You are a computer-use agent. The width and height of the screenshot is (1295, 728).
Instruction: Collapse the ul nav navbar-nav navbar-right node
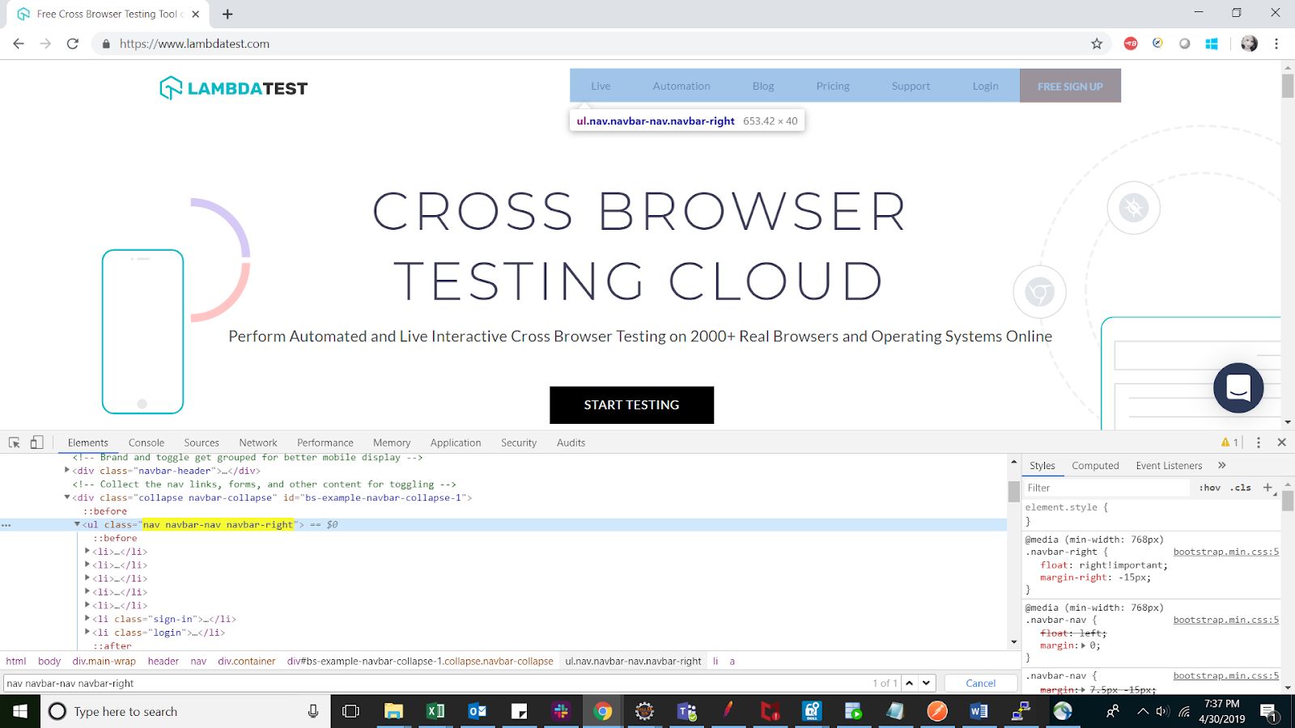click(77, 524)
